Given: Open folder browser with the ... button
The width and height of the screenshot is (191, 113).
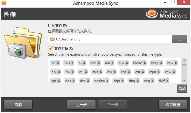Looking at the screenshot, I should pyautogui.click(x=180, y=39).
